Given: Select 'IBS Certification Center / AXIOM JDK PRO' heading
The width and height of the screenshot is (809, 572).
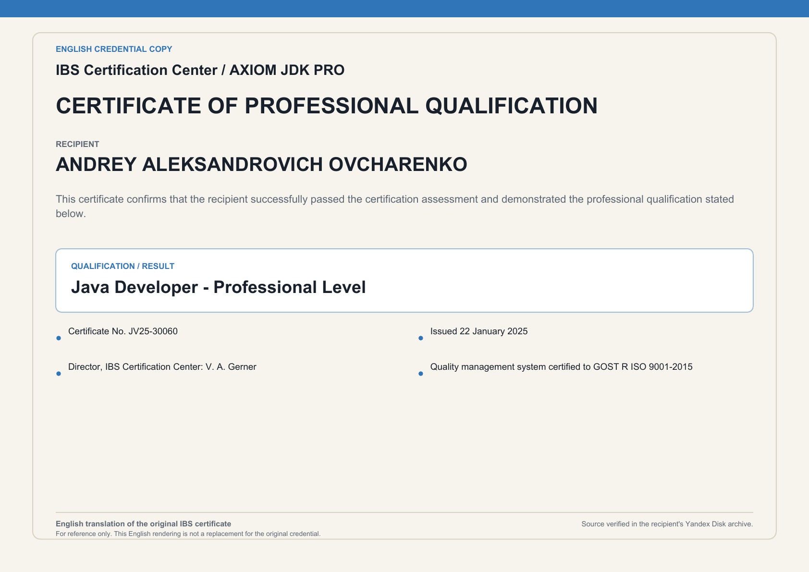Looking at the screenshot, I should point(200,70).
